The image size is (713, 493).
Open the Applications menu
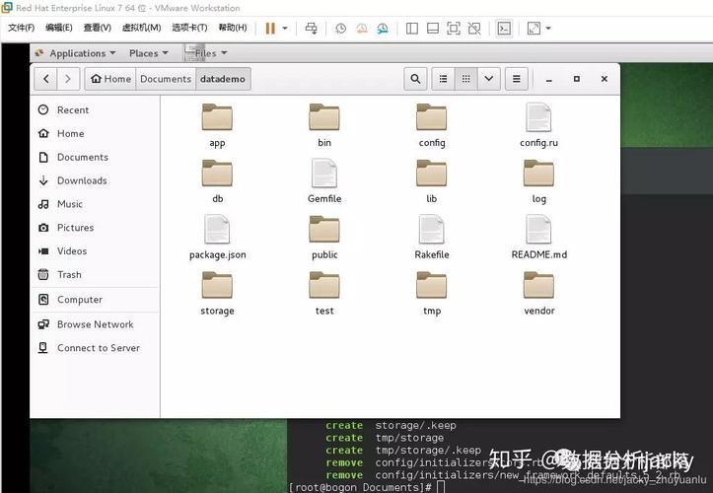pyautogui.click(x=76, y=53)
